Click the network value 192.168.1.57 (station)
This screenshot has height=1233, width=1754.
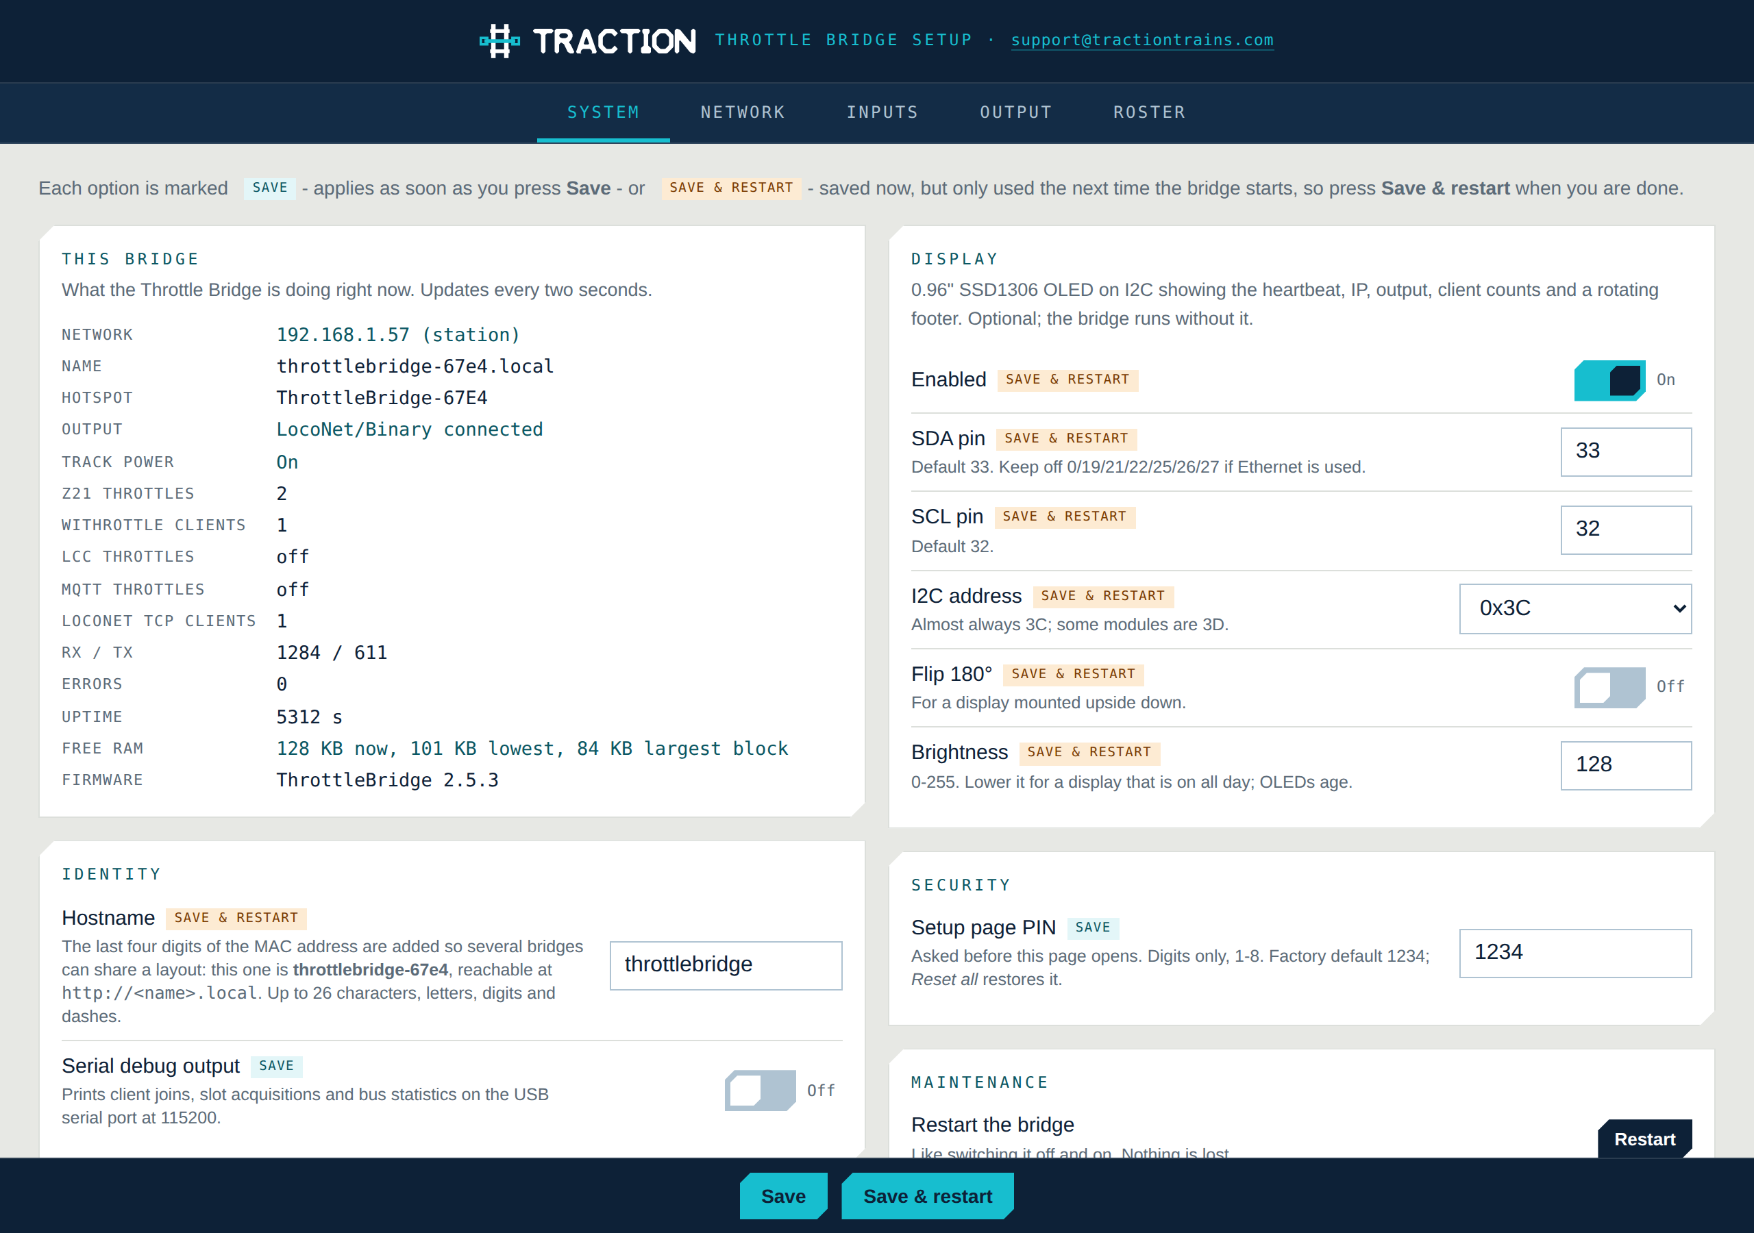pyautogui.click(x=398, y=334)
